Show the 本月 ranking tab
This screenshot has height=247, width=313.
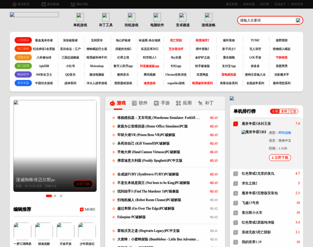284,111
